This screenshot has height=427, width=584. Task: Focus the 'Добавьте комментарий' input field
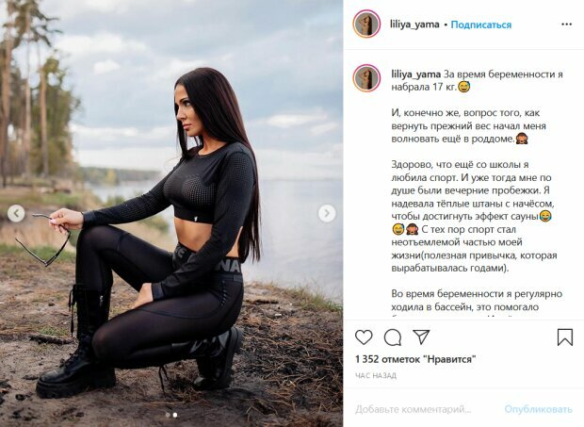[414, 409]
